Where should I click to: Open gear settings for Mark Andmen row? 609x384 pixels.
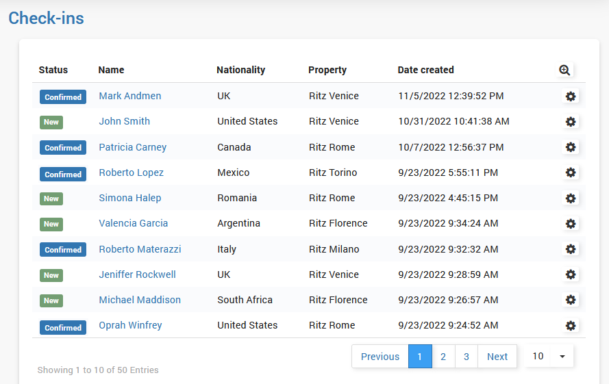tap(571, 97)
